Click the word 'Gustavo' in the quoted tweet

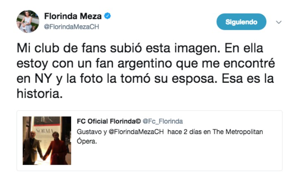89,131
